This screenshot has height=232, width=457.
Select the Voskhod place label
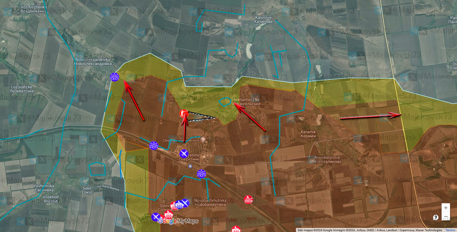pos(51,199)
